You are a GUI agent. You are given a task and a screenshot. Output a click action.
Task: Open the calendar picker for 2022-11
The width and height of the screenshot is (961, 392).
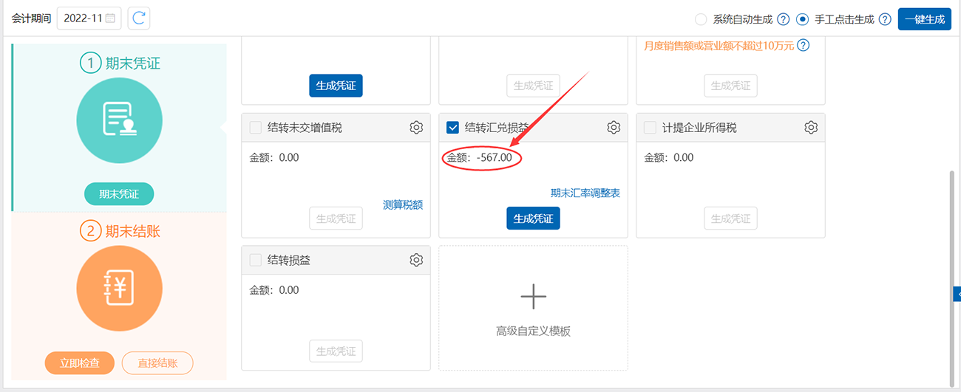coord(110,18)
